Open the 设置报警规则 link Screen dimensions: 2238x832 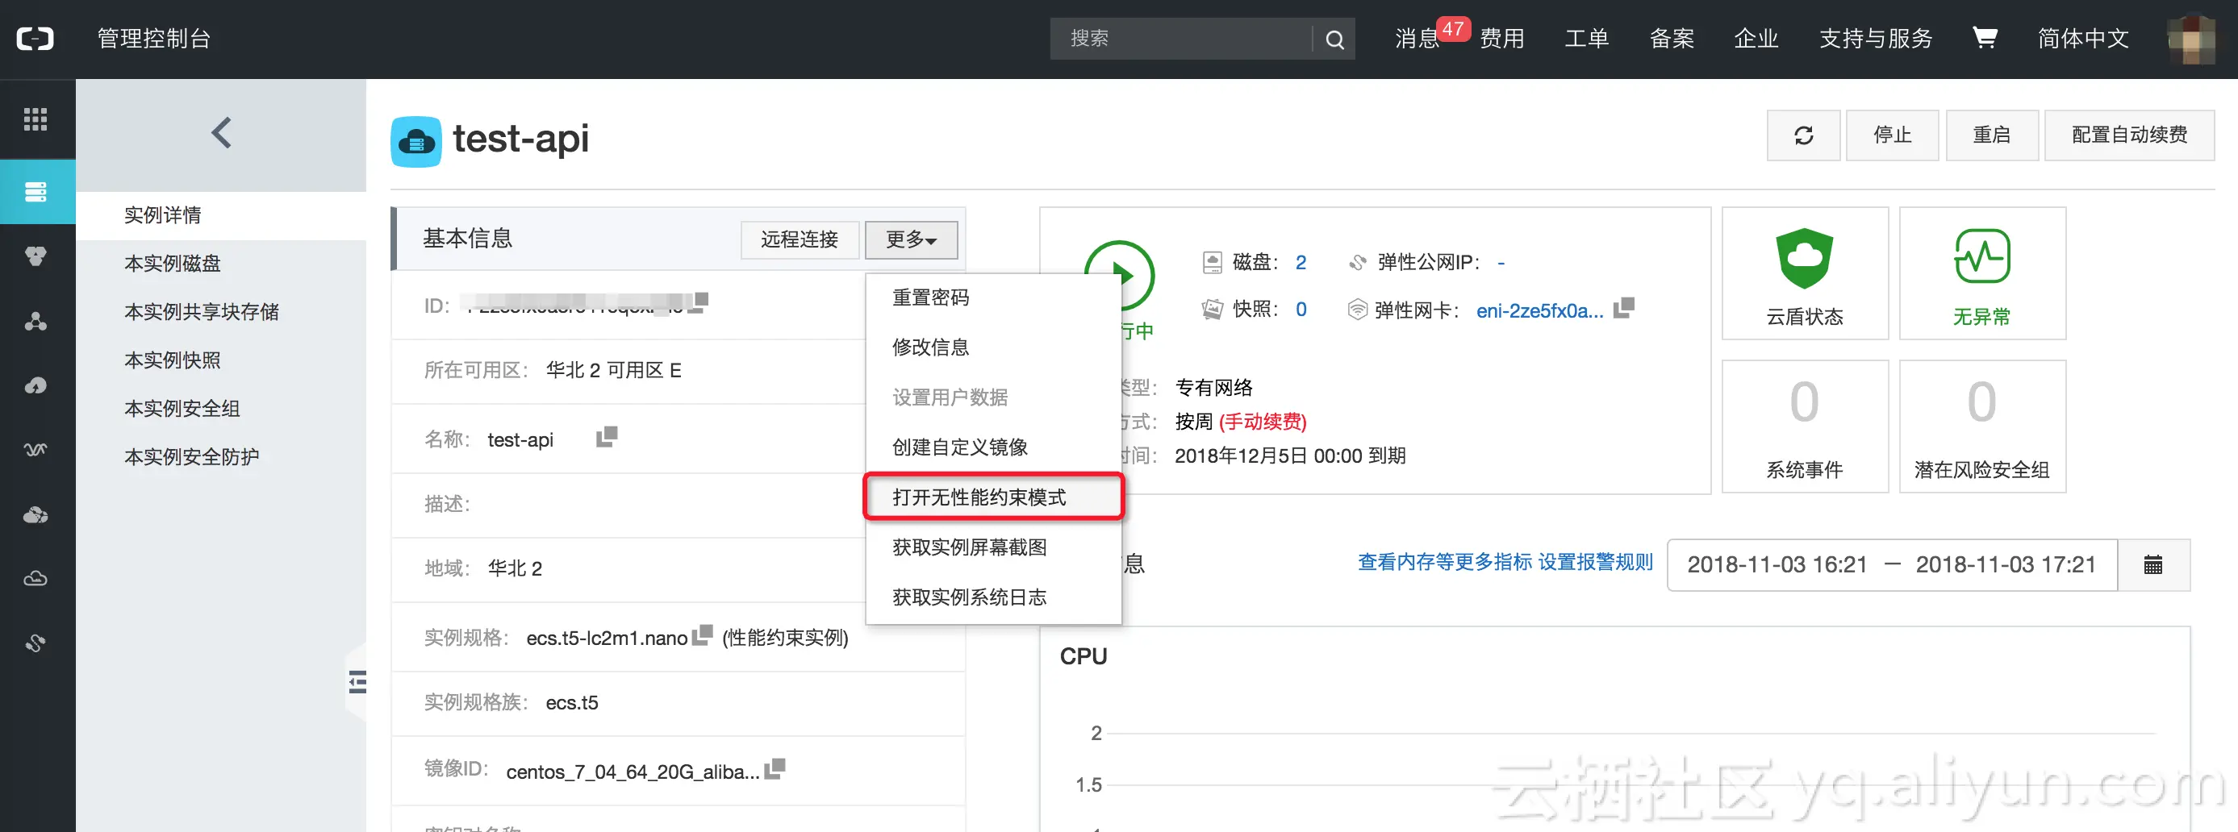[x=1594, y=562]
